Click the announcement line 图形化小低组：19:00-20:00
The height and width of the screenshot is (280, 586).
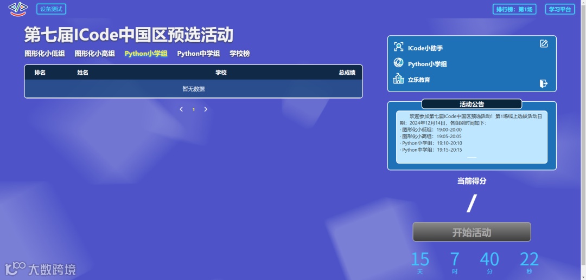pyautogui.click(x=431, y=130)
